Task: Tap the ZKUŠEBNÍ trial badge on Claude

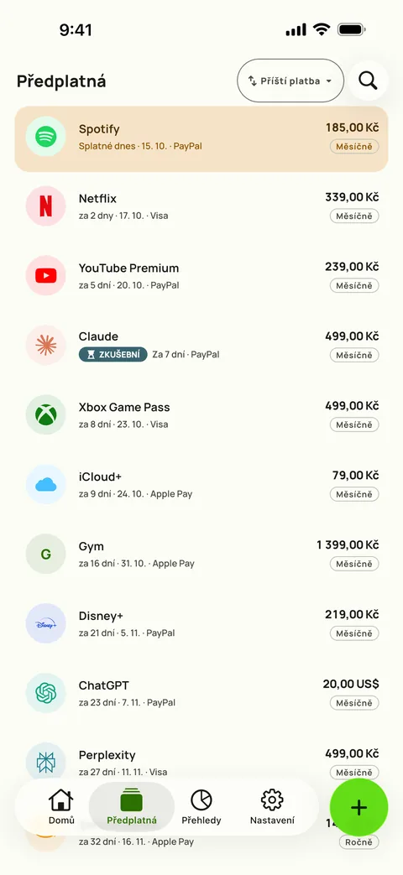Action: pyautogui.click(x=113, y=354)
